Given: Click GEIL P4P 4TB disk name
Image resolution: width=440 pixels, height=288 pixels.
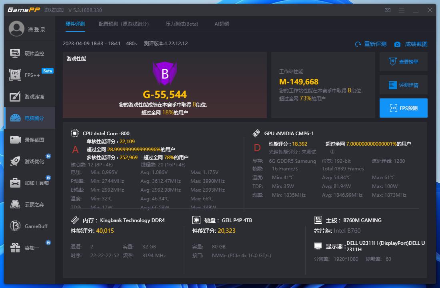Looking at the screenshot, I should tap(237, 220).
